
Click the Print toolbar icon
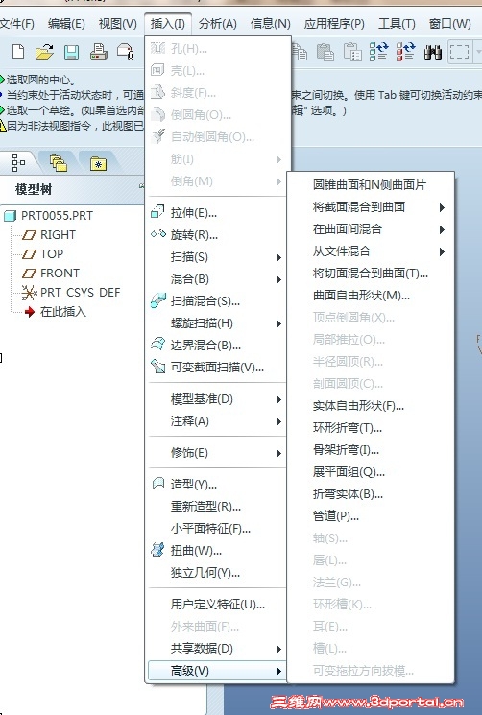(99, 52)
